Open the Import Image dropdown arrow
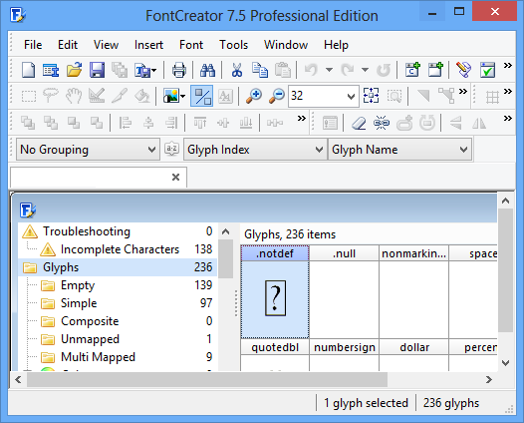This screenshot has width=524, height=423. coord(182,97)
